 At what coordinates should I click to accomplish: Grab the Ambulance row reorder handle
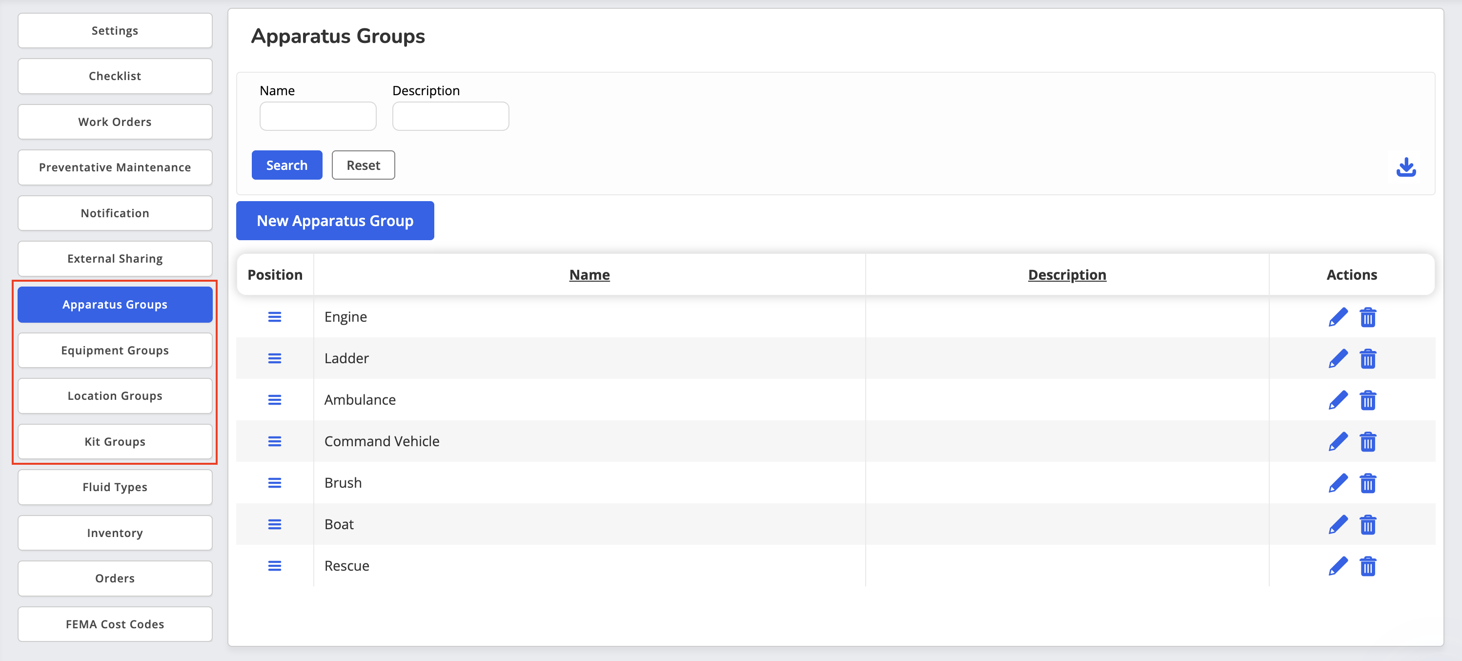coord(275,400)
